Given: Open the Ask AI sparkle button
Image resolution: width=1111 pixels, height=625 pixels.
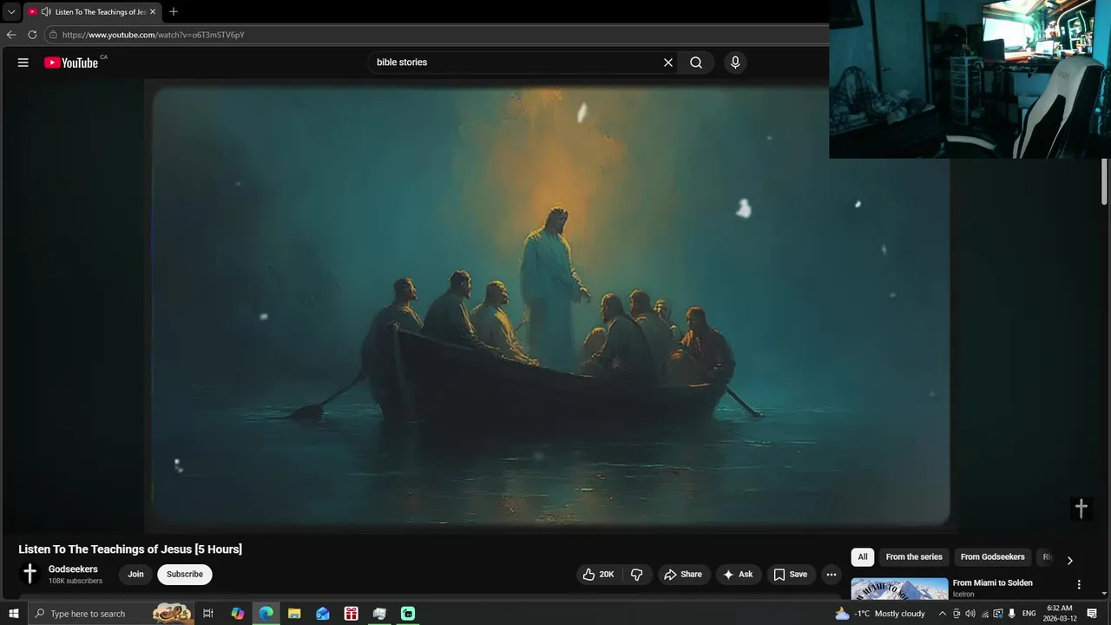Looking at the screenshot, I should [x=739, y=575].
